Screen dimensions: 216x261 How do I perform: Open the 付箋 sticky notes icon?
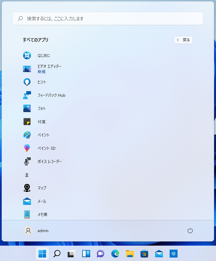tap(27, 122)
